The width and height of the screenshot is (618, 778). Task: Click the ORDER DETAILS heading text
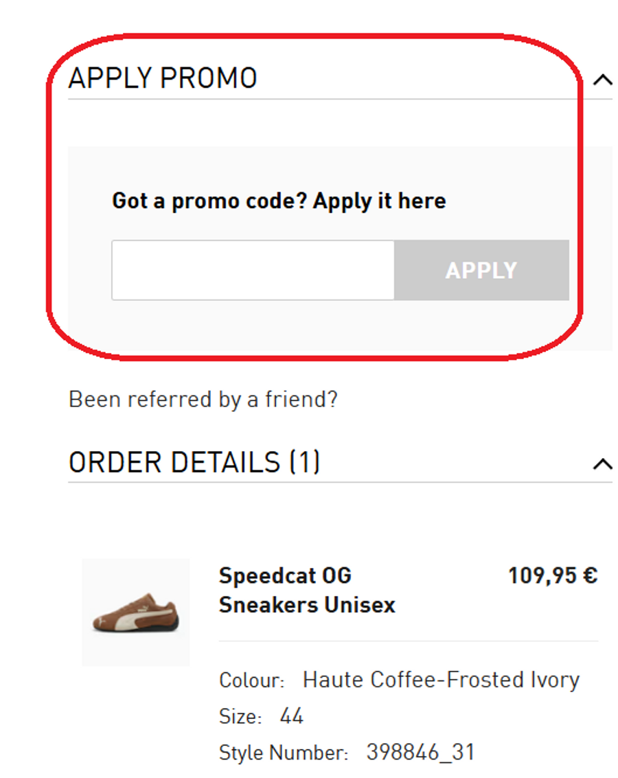[x=174, y=463]
